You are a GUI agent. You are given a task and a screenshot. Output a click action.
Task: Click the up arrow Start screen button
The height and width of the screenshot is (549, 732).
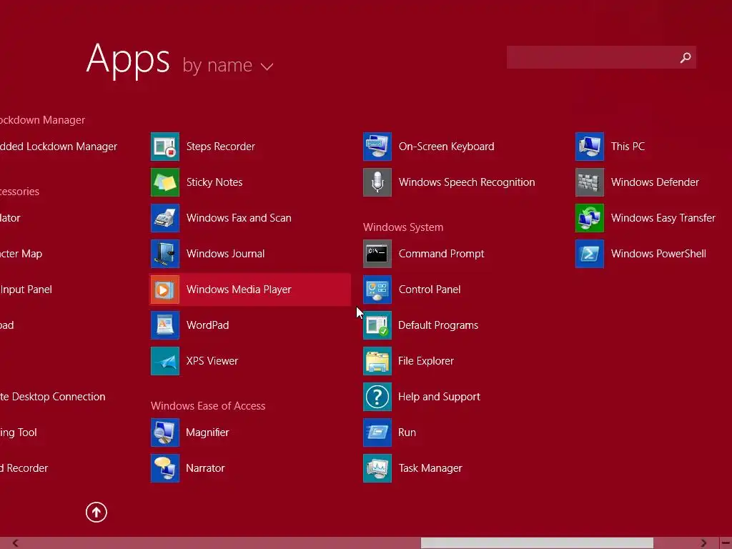pyautogui.click(x=97, y=512)
